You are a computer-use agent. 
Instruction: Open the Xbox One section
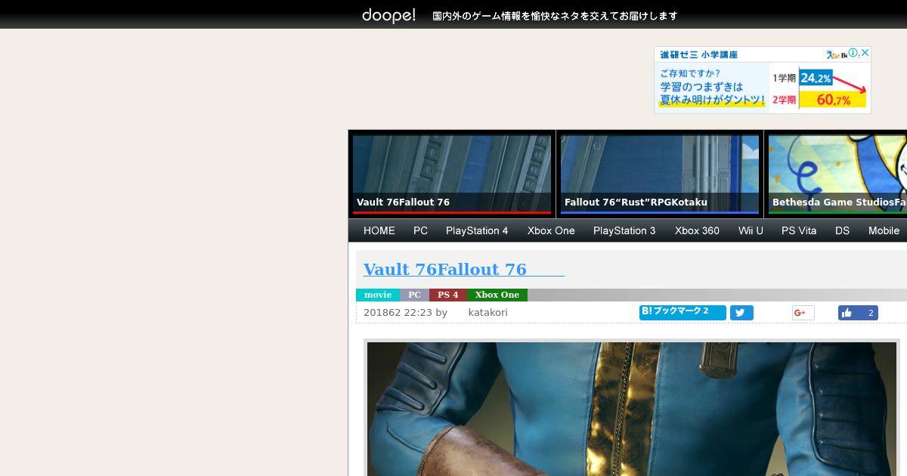pyautogui.click(x=551, y=230)
